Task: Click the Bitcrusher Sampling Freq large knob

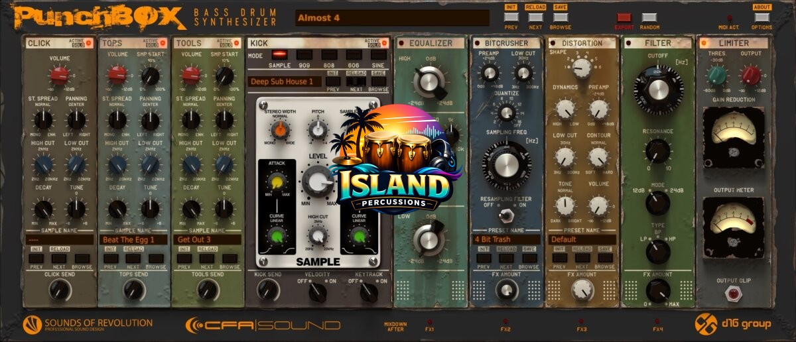Action: (507, 166)
